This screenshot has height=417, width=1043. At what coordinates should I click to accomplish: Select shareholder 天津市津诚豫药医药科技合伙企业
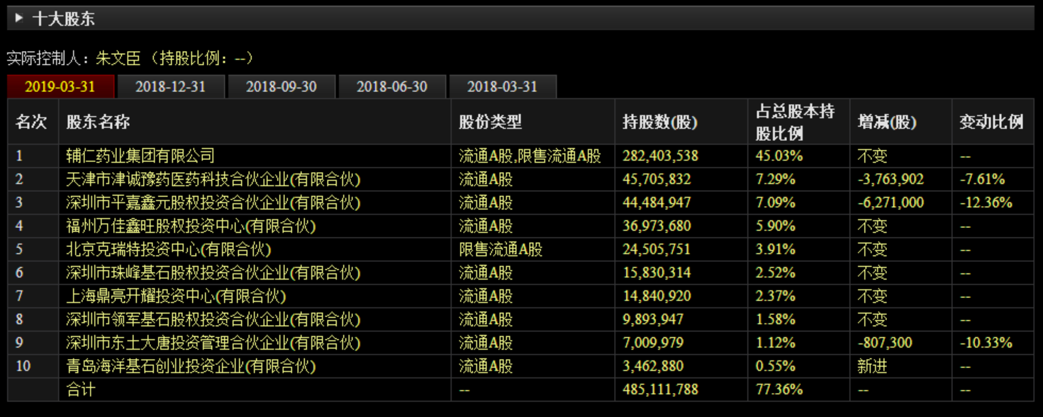(213, 179)
